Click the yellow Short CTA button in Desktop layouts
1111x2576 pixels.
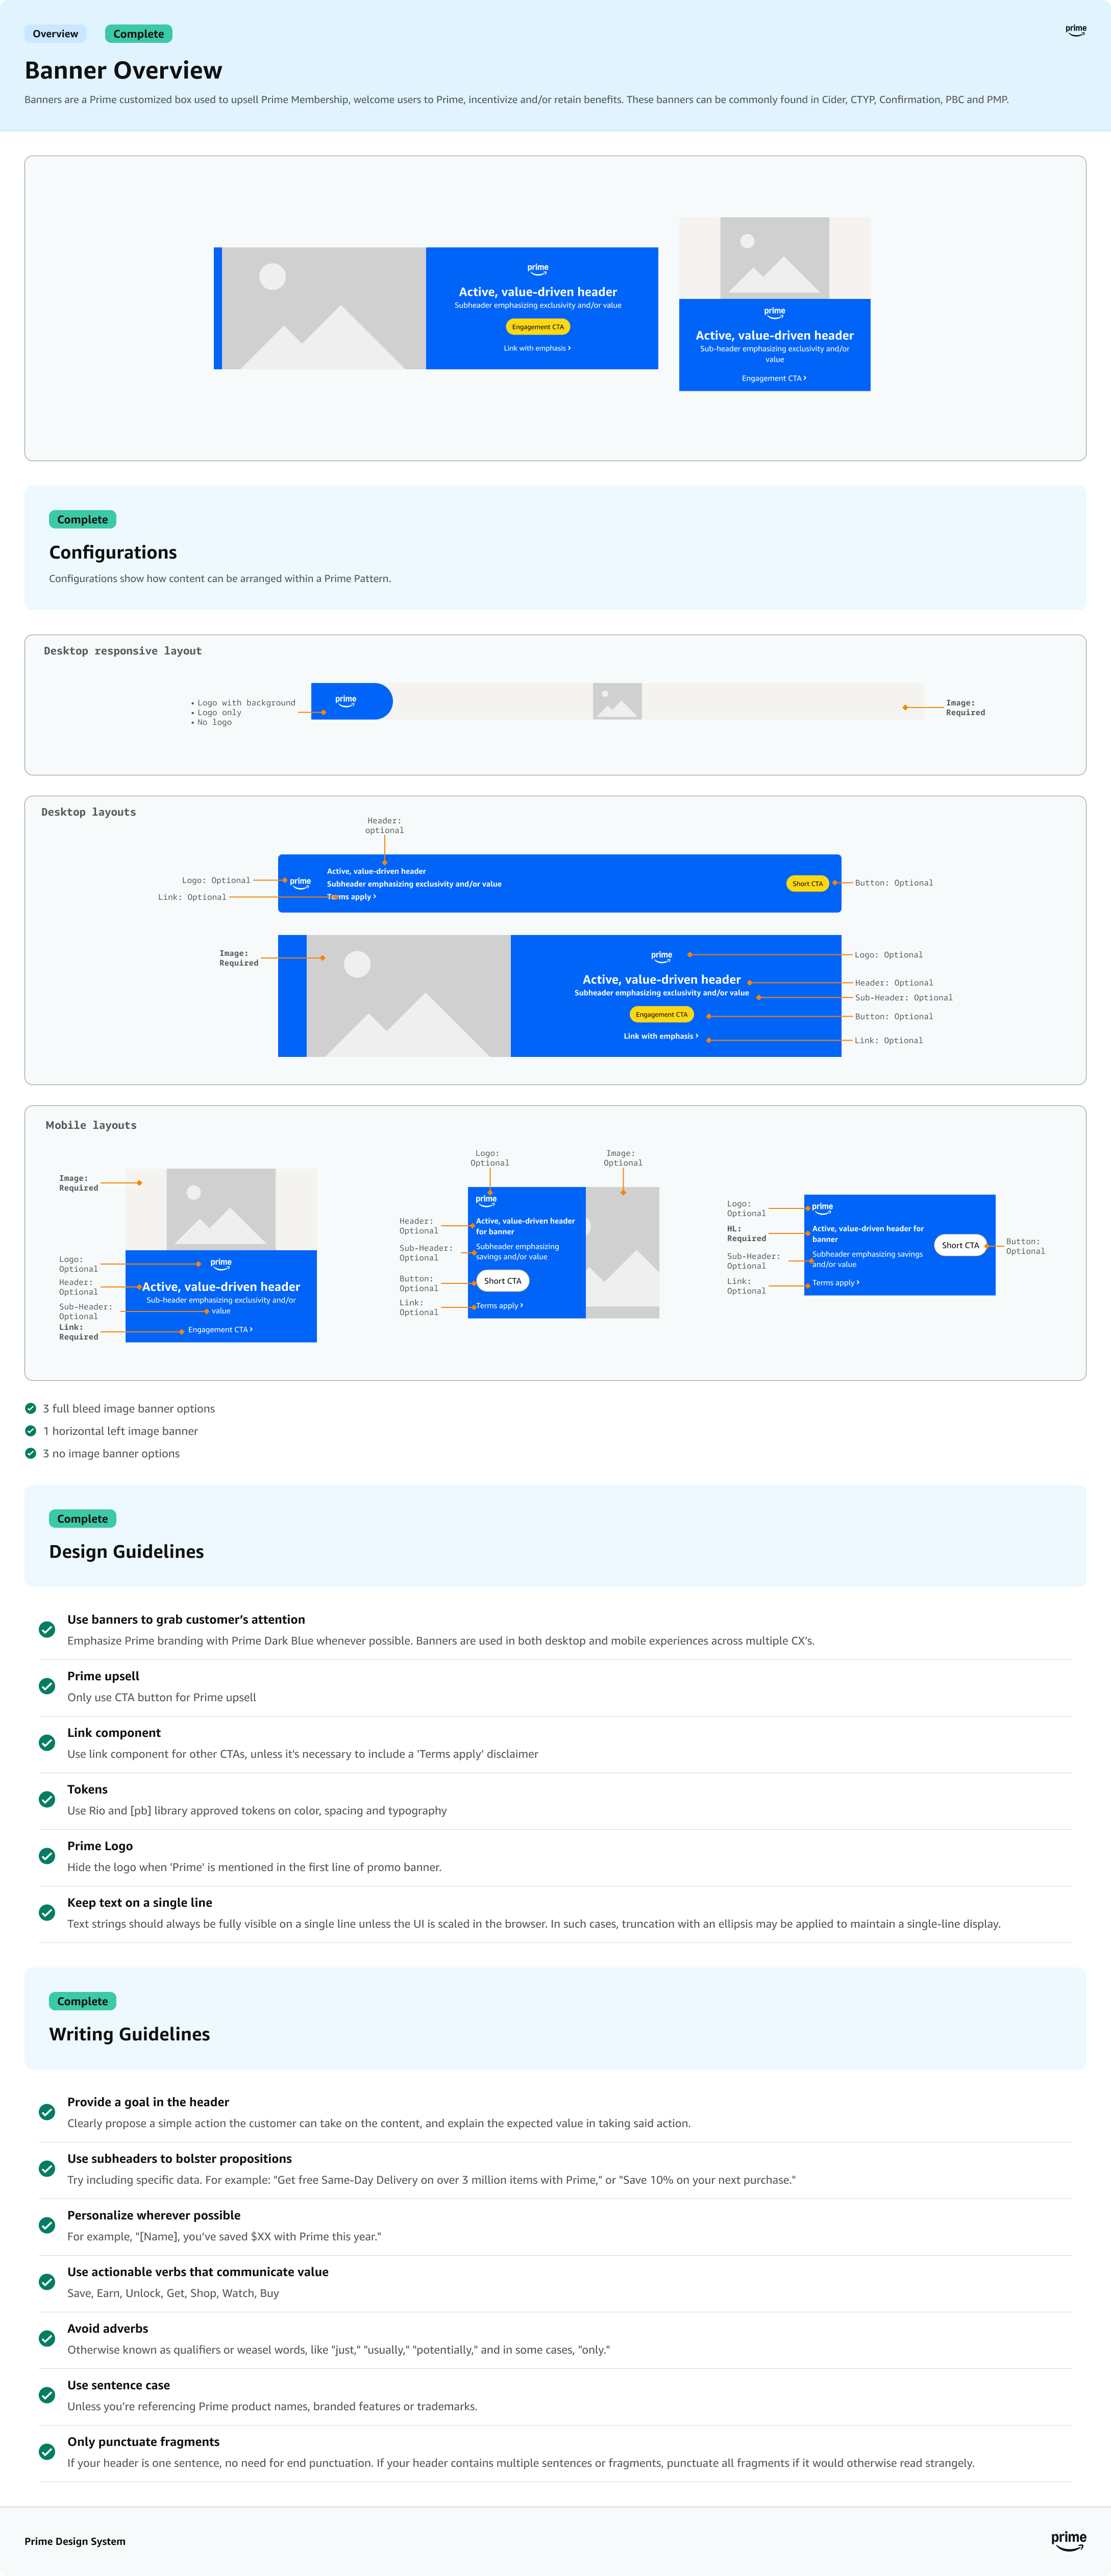808,884
